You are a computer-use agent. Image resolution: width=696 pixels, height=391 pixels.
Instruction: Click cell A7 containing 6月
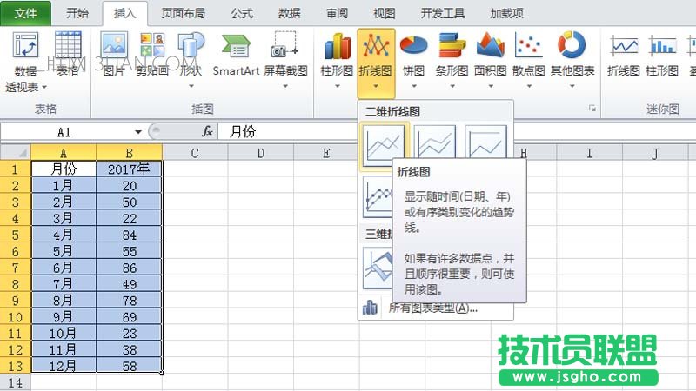coord(64,268)
